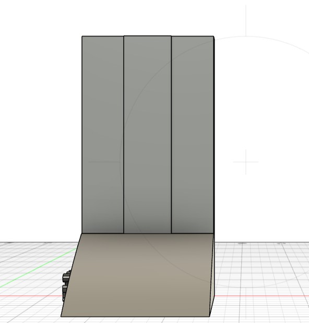Select the right vertical gray panel face

point(193,135)
